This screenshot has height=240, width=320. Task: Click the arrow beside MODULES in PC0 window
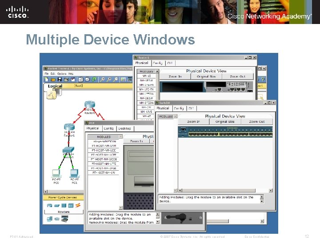click(x=120, y=136)
